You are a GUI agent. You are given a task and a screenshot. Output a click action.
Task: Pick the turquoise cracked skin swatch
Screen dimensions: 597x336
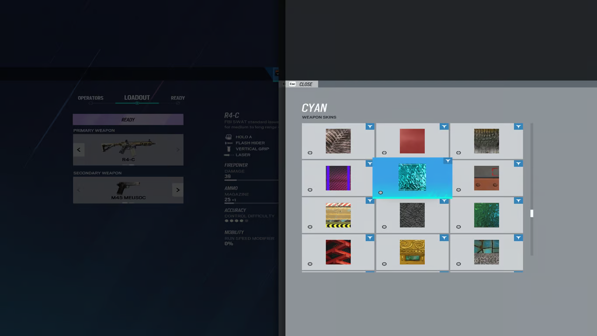[486, 252]
